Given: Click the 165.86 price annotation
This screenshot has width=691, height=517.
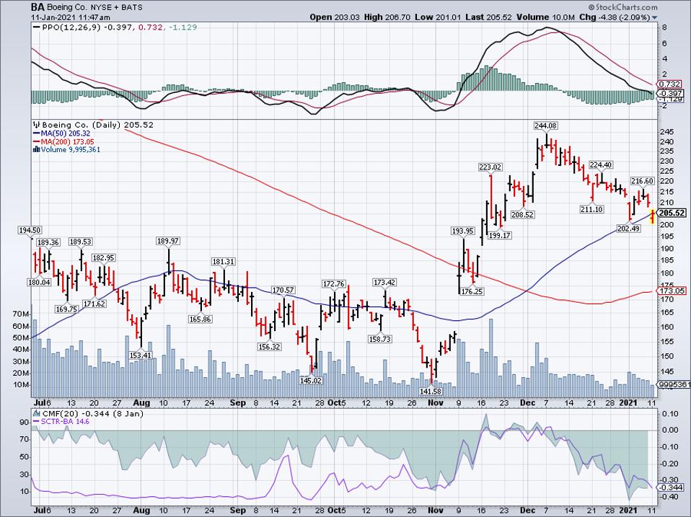Looking at the screenshot, I should point(200,319).
